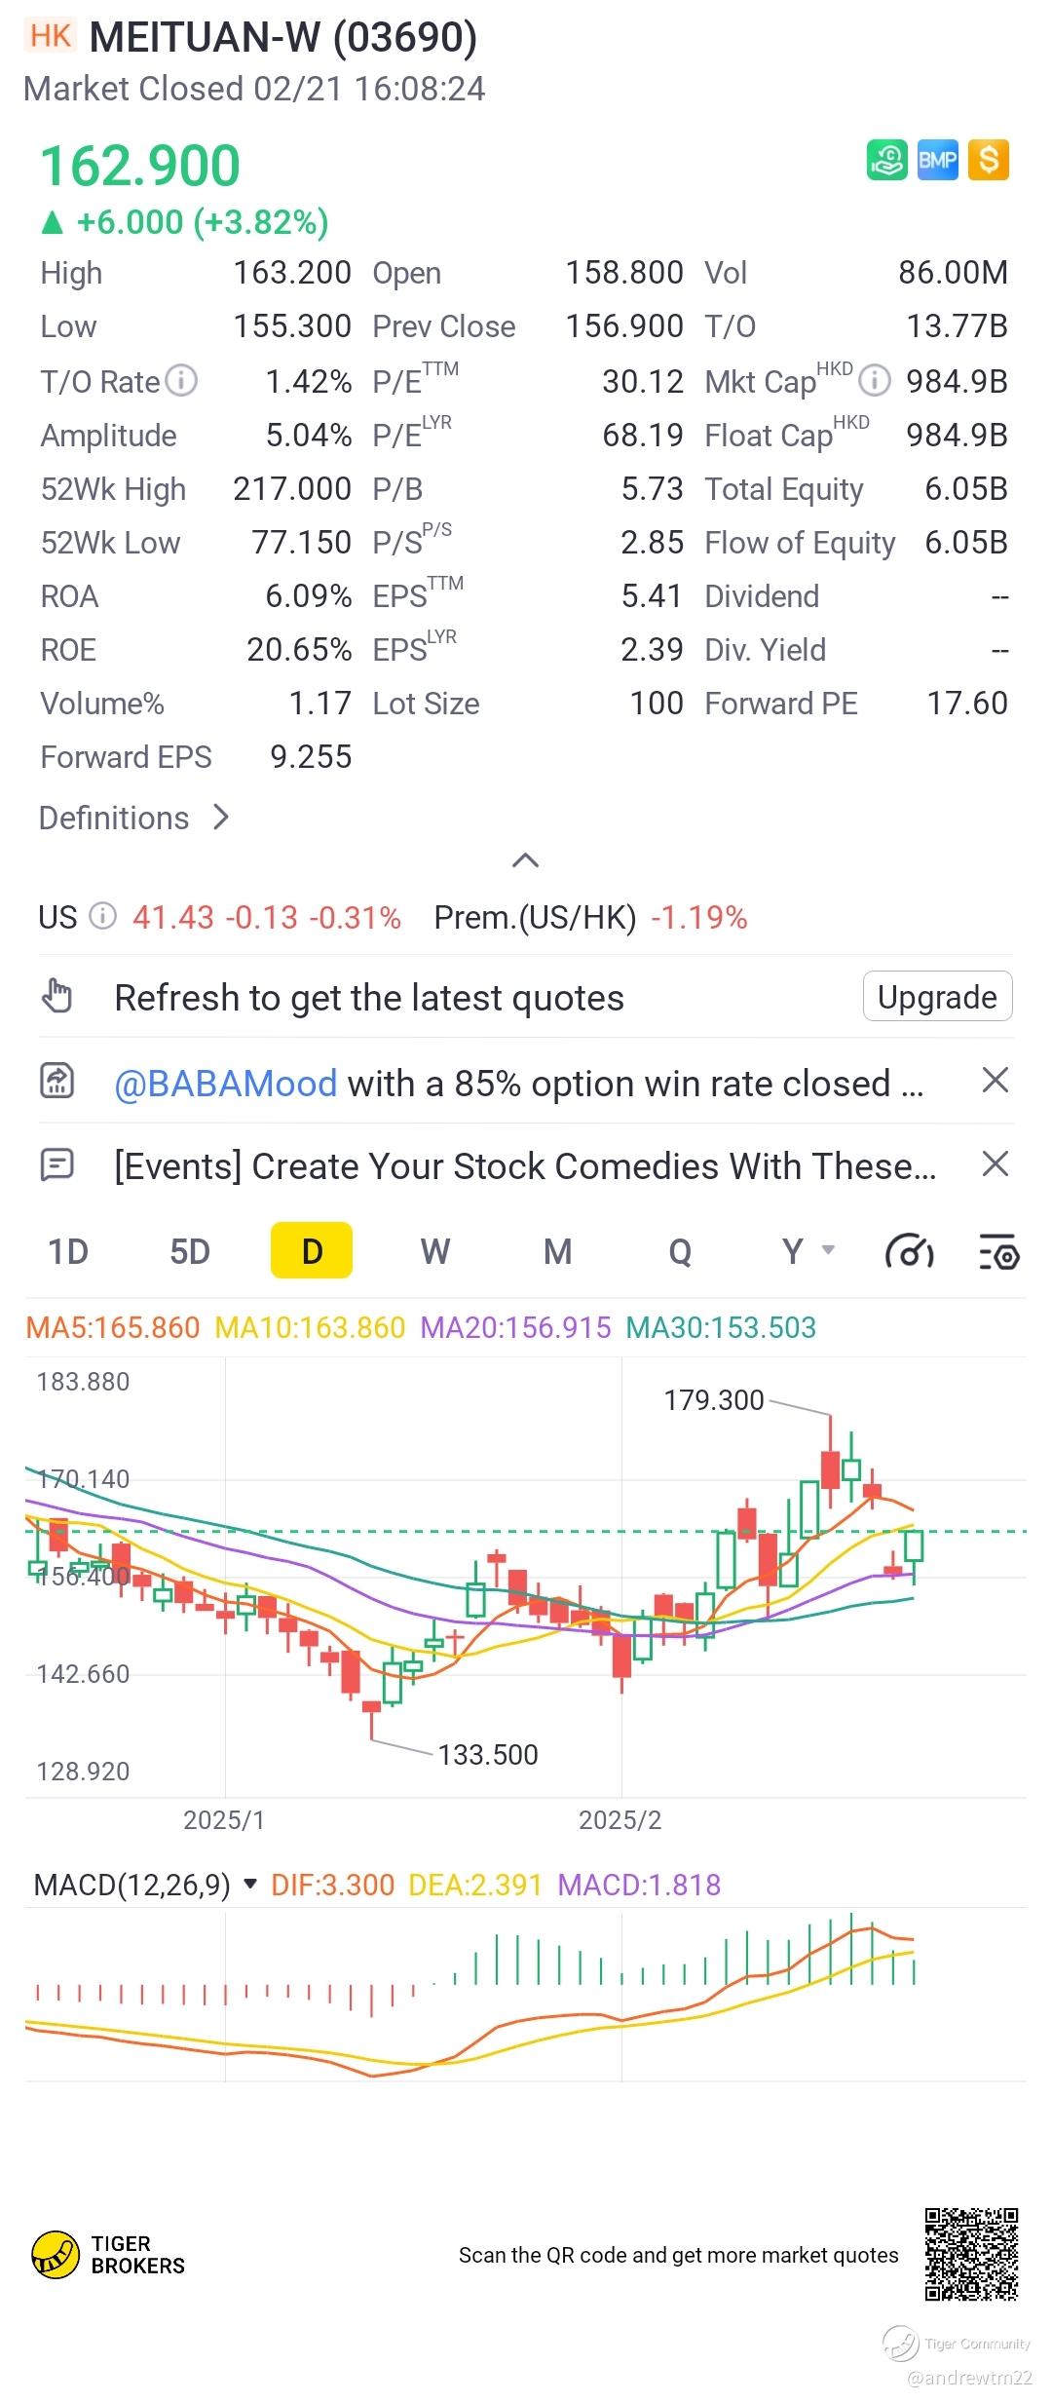Collapse the stock details with up chevron
Screen dimensions: 1052x2402
pyautogui.click(x=525, y=859)
